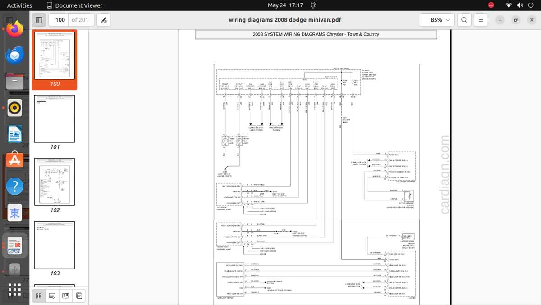Screen dimensions: 541x305
Task: Click the red do-not-disturb indicator icon
Action: point(491,5)
